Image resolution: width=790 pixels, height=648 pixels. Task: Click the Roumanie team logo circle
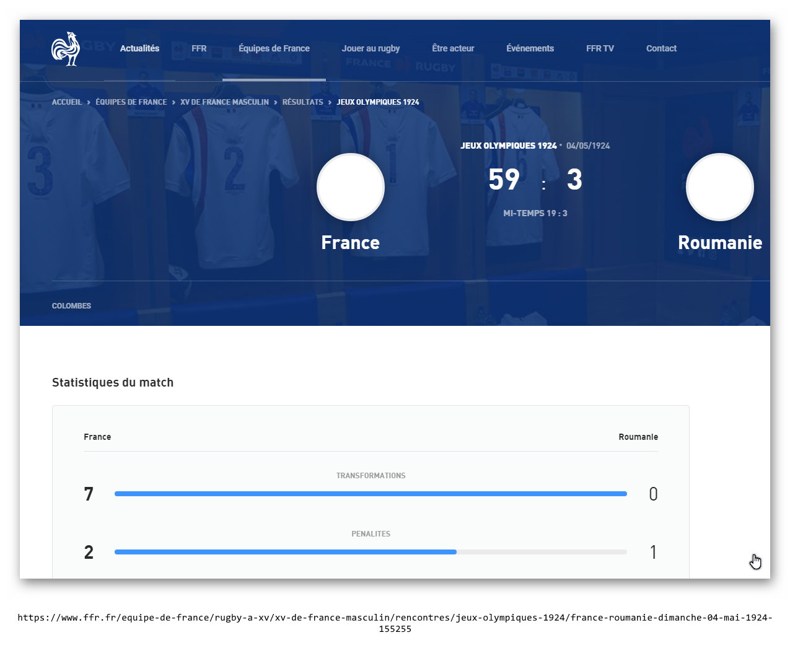(x=719, y=187)
